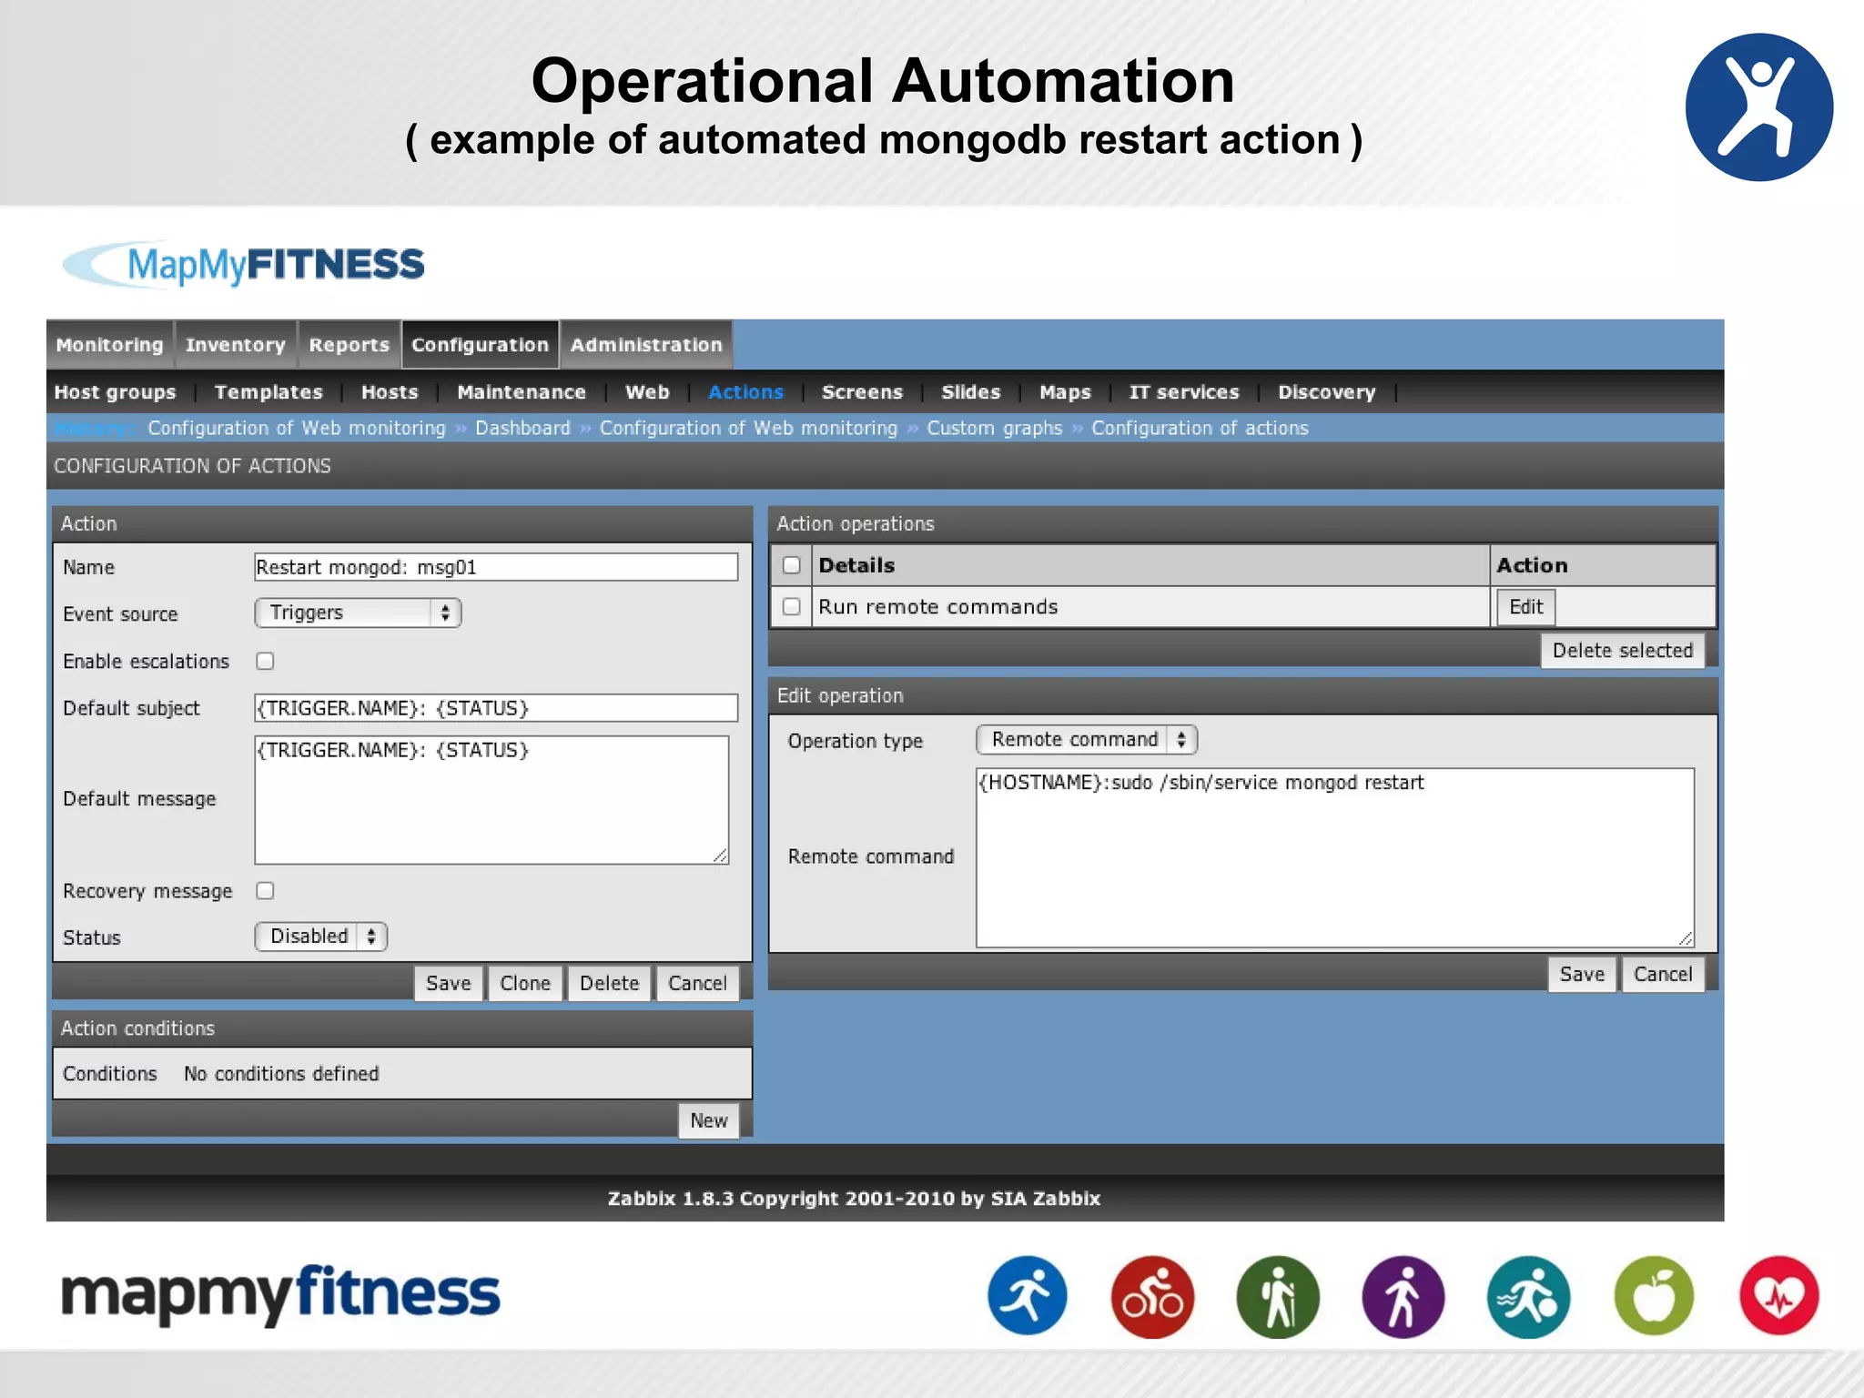Click the Clone button
This screenshot has height=1398, width=1864.
pyautogui.click(x=525, y=983)
